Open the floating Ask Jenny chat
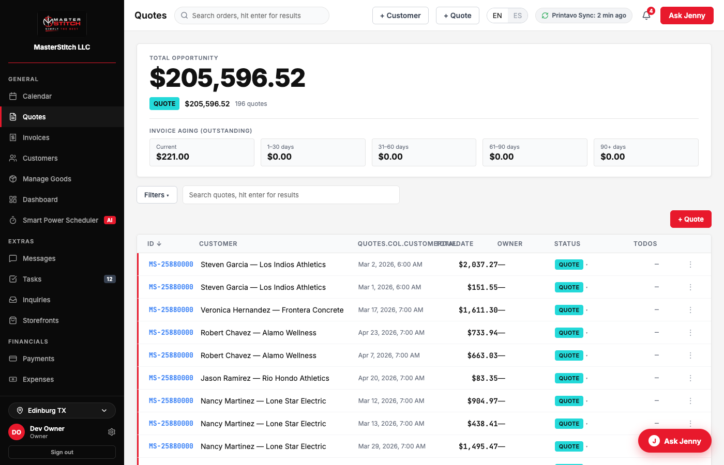 pyautogui.click(x=675, y=441)
